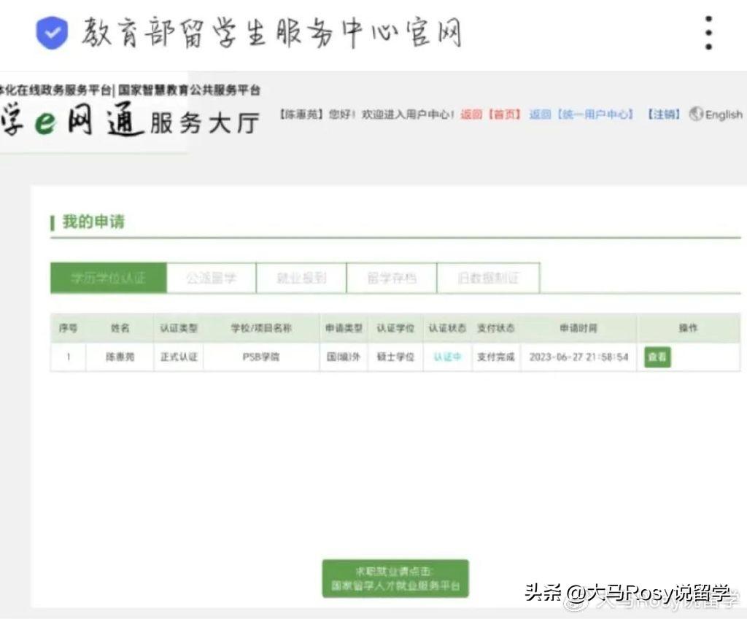Click the 返回【首页】 link
The height and width of the screenshot is (619, 747).
[491, 114]
